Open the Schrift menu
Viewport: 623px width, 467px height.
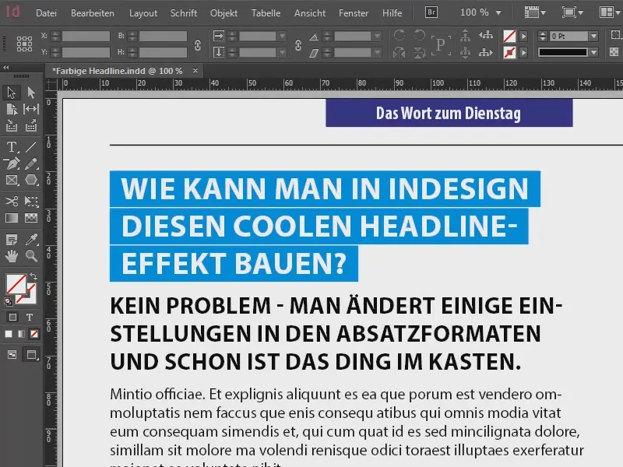click(184, 13)
